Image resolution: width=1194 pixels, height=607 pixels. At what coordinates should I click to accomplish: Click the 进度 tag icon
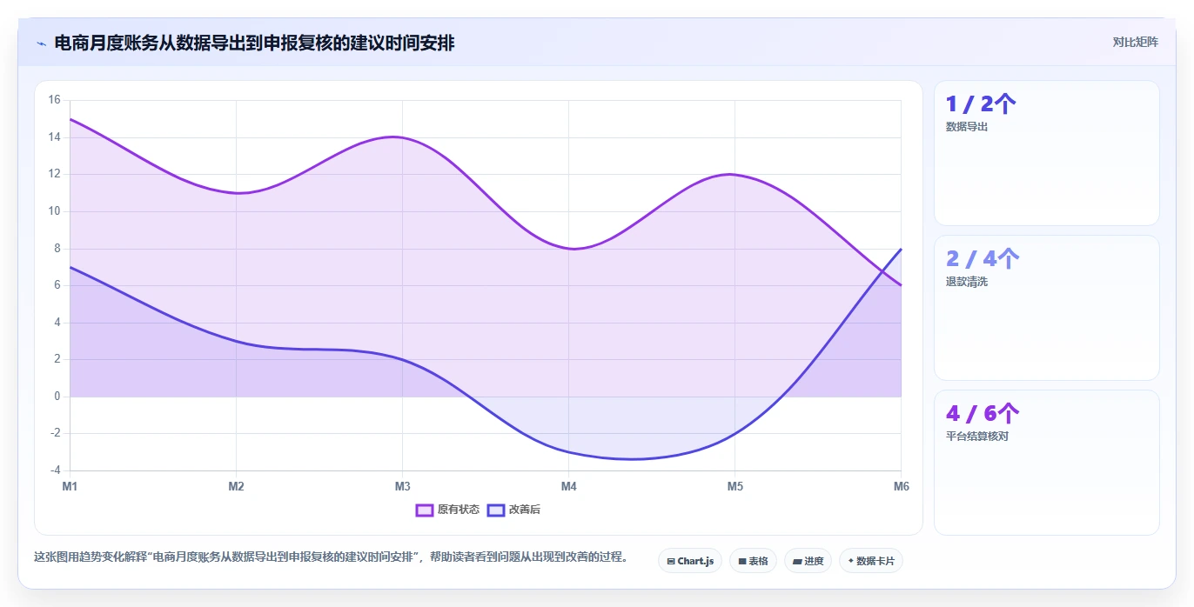click(x=797, y=562)
